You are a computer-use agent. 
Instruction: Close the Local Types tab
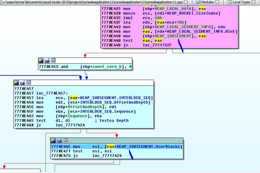pyautogui.click(x=253, y=2)
